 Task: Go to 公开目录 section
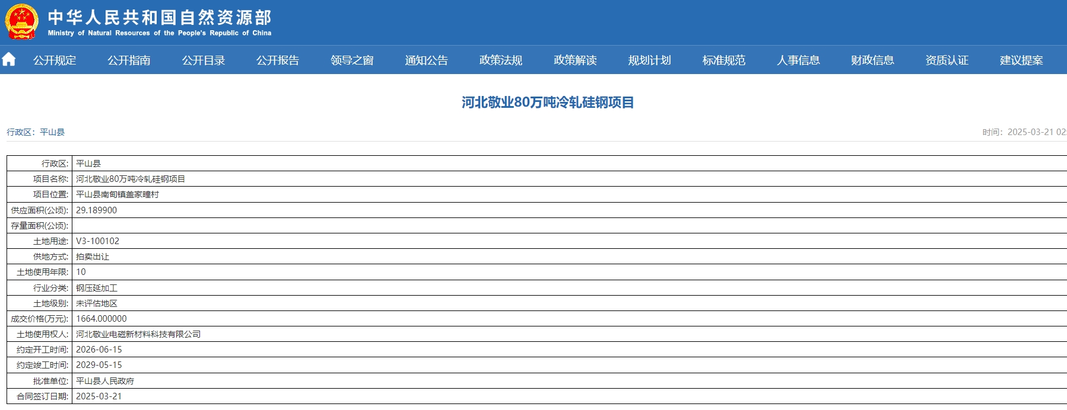coord(204,60)
